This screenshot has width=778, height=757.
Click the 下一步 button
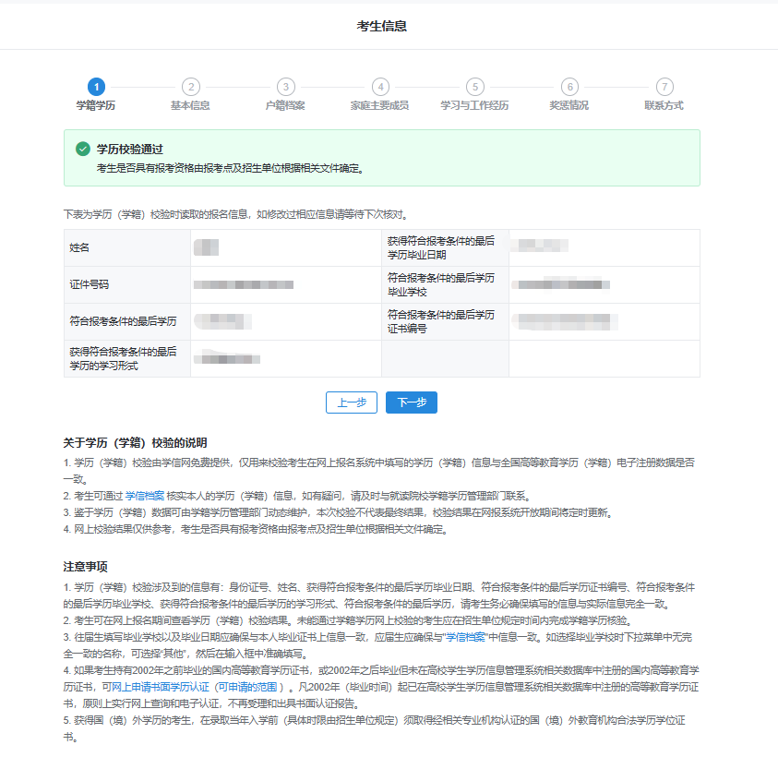412,403
